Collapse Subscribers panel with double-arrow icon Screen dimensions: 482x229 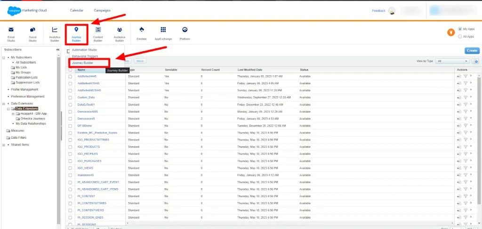[57, 50]
